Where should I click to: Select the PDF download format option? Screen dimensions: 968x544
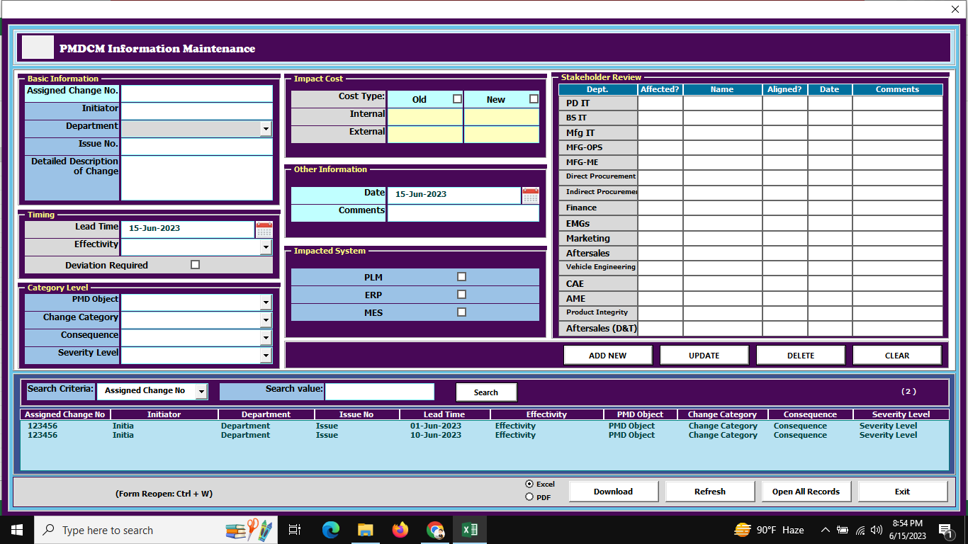coord(529,497)
